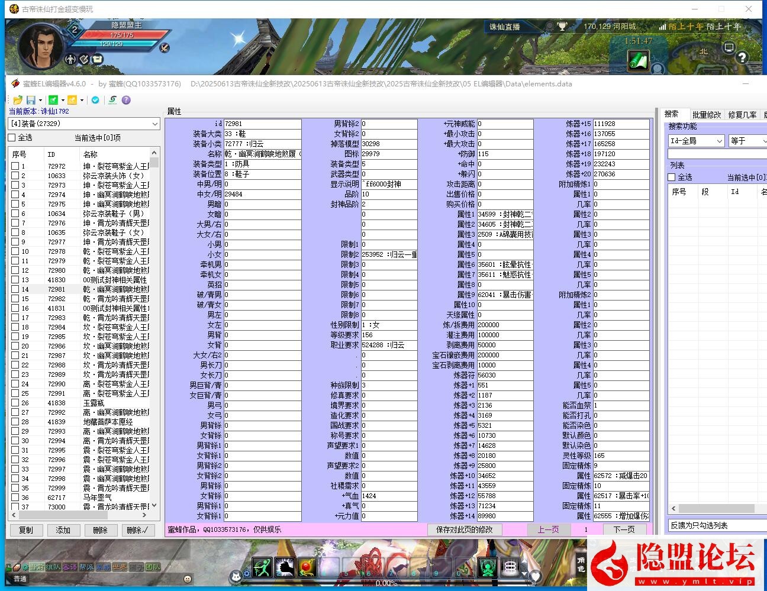Select the yellow export icon on the toolbar
Viewport: 767px width, 591px height.
72,100
